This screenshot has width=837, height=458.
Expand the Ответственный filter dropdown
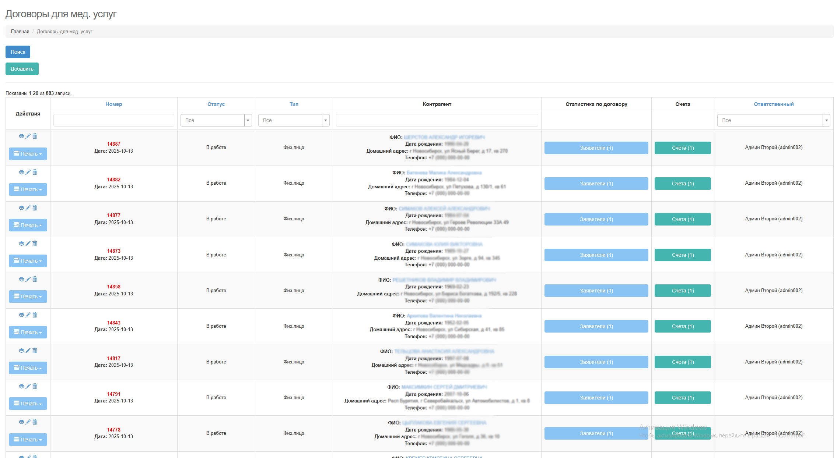point(773,120)
